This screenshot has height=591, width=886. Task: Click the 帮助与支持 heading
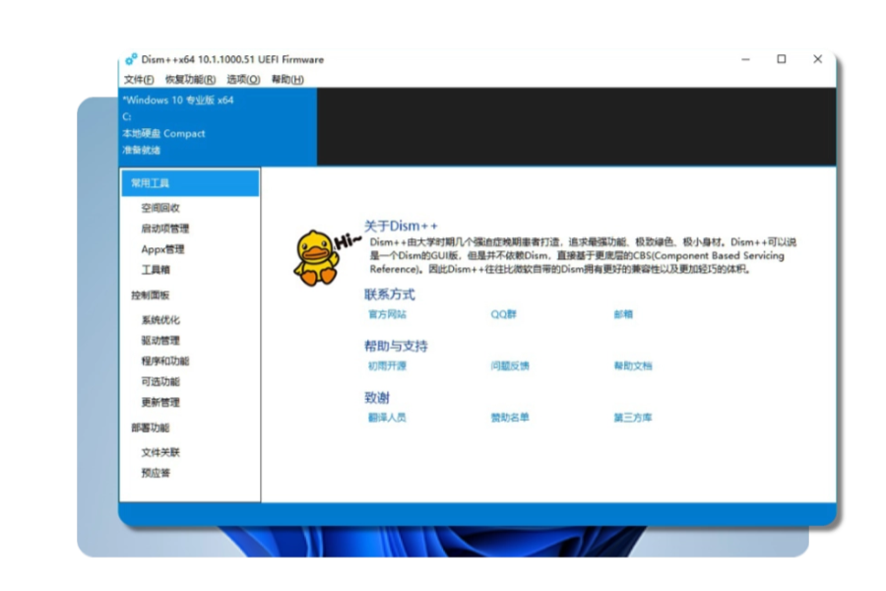pos(396,346)
